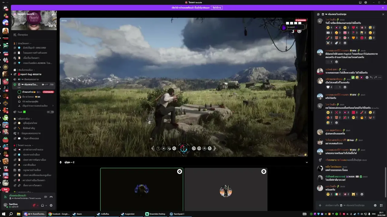
Task: Open the apps launcher icon in chat box
Action: pos(381,205)
